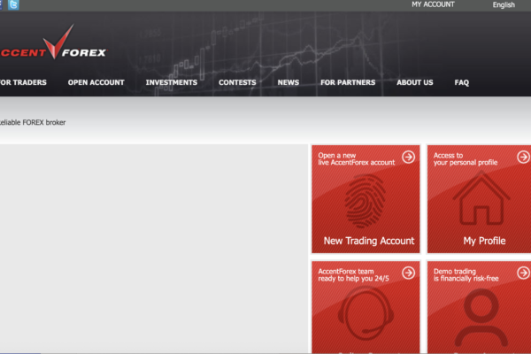Screen dimensions: 531x354
Task: Click the New Trading Account label
Action: [369, 241]
